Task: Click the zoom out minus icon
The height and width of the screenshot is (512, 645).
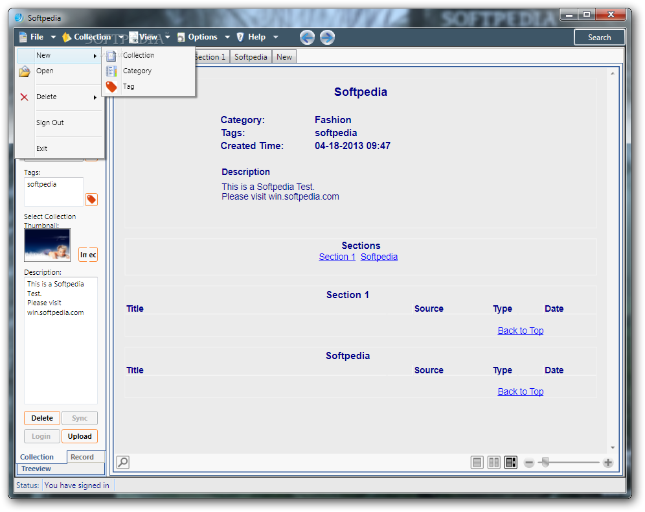Action: coord(529,463)
